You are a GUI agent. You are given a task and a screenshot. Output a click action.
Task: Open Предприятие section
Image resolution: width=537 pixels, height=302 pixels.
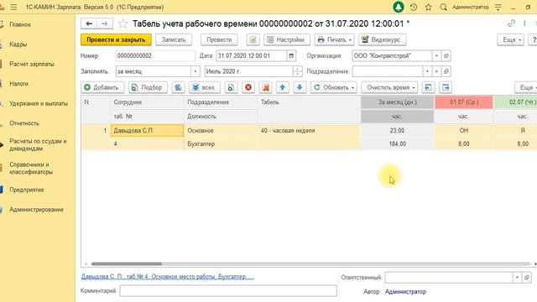click(x=27, y=190)
